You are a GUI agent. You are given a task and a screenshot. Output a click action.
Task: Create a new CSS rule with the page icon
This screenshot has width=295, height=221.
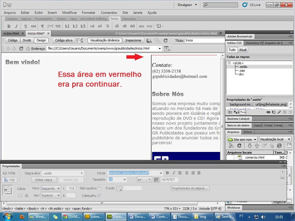click(274, 112)
